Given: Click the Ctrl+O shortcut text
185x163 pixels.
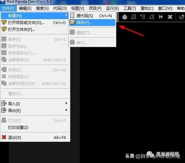Looking at the screenshot, I should coord(59,23).
